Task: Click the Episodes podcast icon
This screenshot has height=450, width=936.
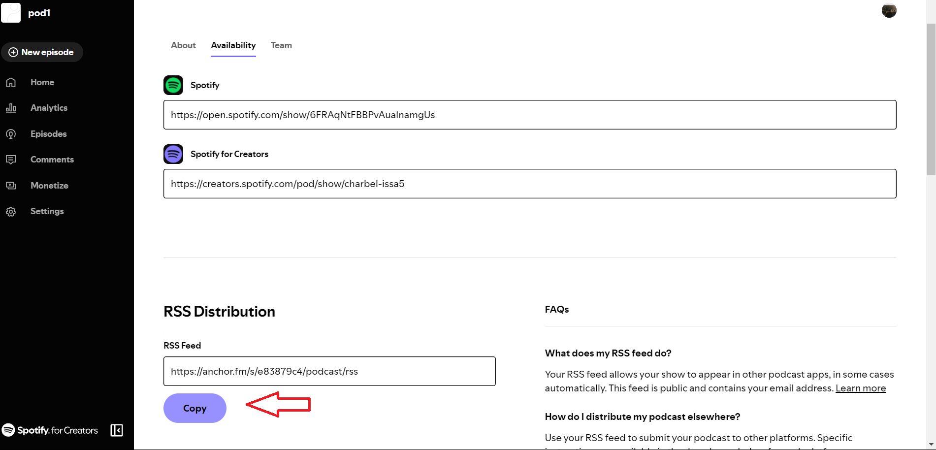Action: (11, 134)
